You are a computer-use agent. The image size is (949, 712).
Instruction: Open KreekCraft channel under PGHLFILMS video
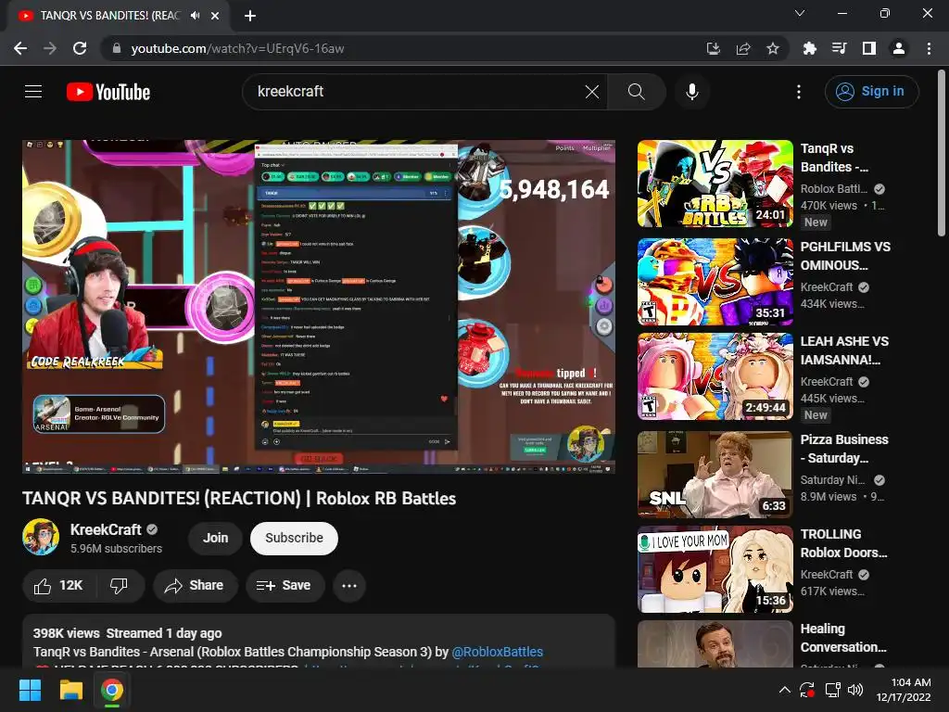click(827, 287)
